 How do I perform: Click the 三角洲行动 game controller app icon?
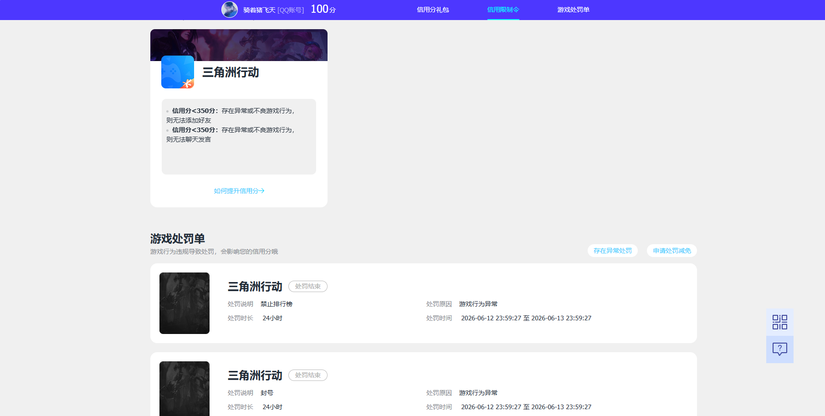[x=178, y=72]
